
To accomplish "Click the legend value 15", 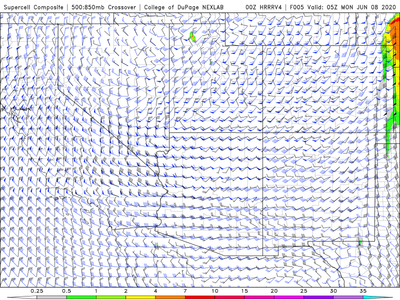I will (x=244, y=291).
